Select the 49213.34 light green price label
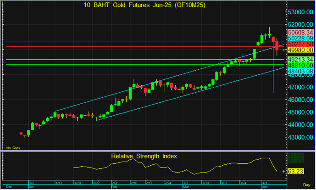This screenshot has width=316, height=190. coord(300,60)
